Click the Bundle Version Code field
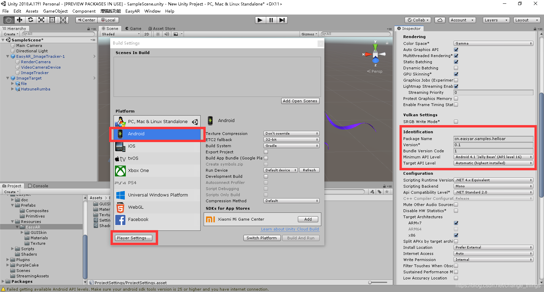544x292 pixels. (493, 151)
